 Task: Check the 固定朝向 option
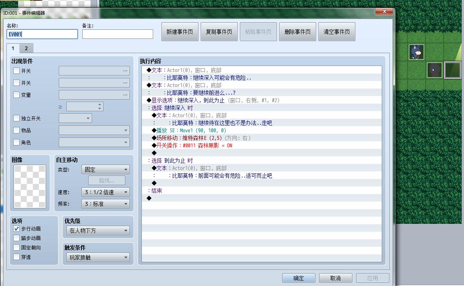point(16,248)
